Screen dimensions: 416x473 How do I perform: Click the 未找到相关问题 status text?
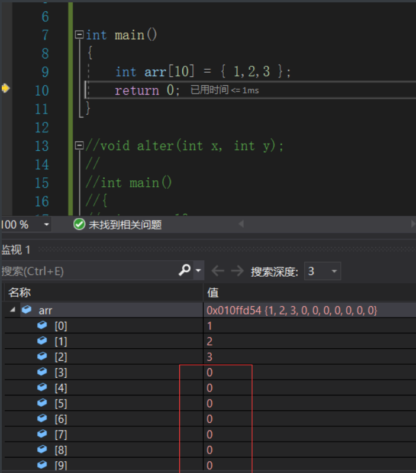(x=125, y=225)
